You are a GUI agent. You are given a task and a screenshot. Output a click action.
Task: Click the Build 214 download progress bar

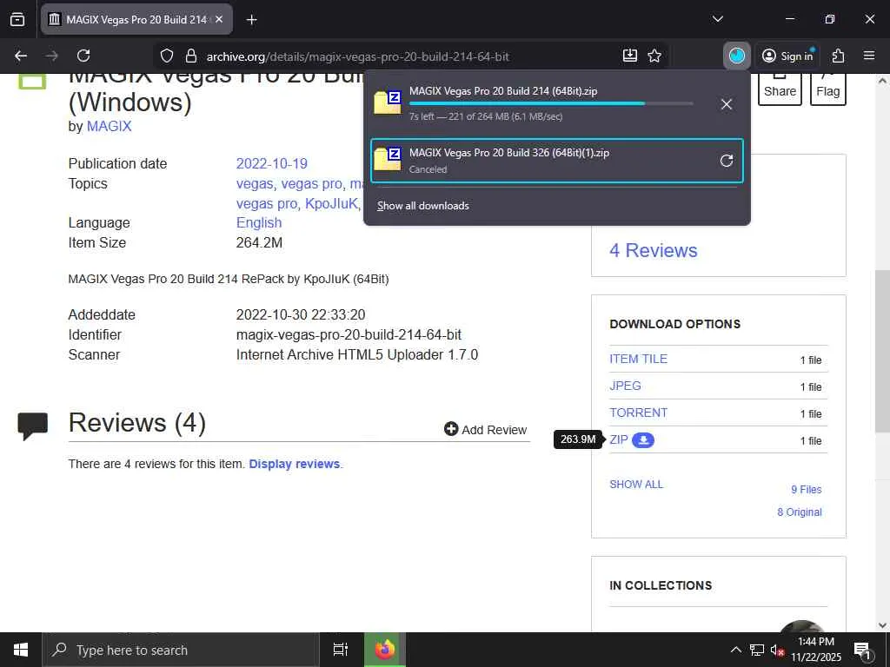(550, 104)
